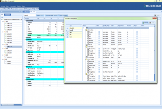Image resolution: width=162 pixels, height=109 pixels.
Task: Click the Pressure attribute icon in dialog tree
Action: (87, 45)
